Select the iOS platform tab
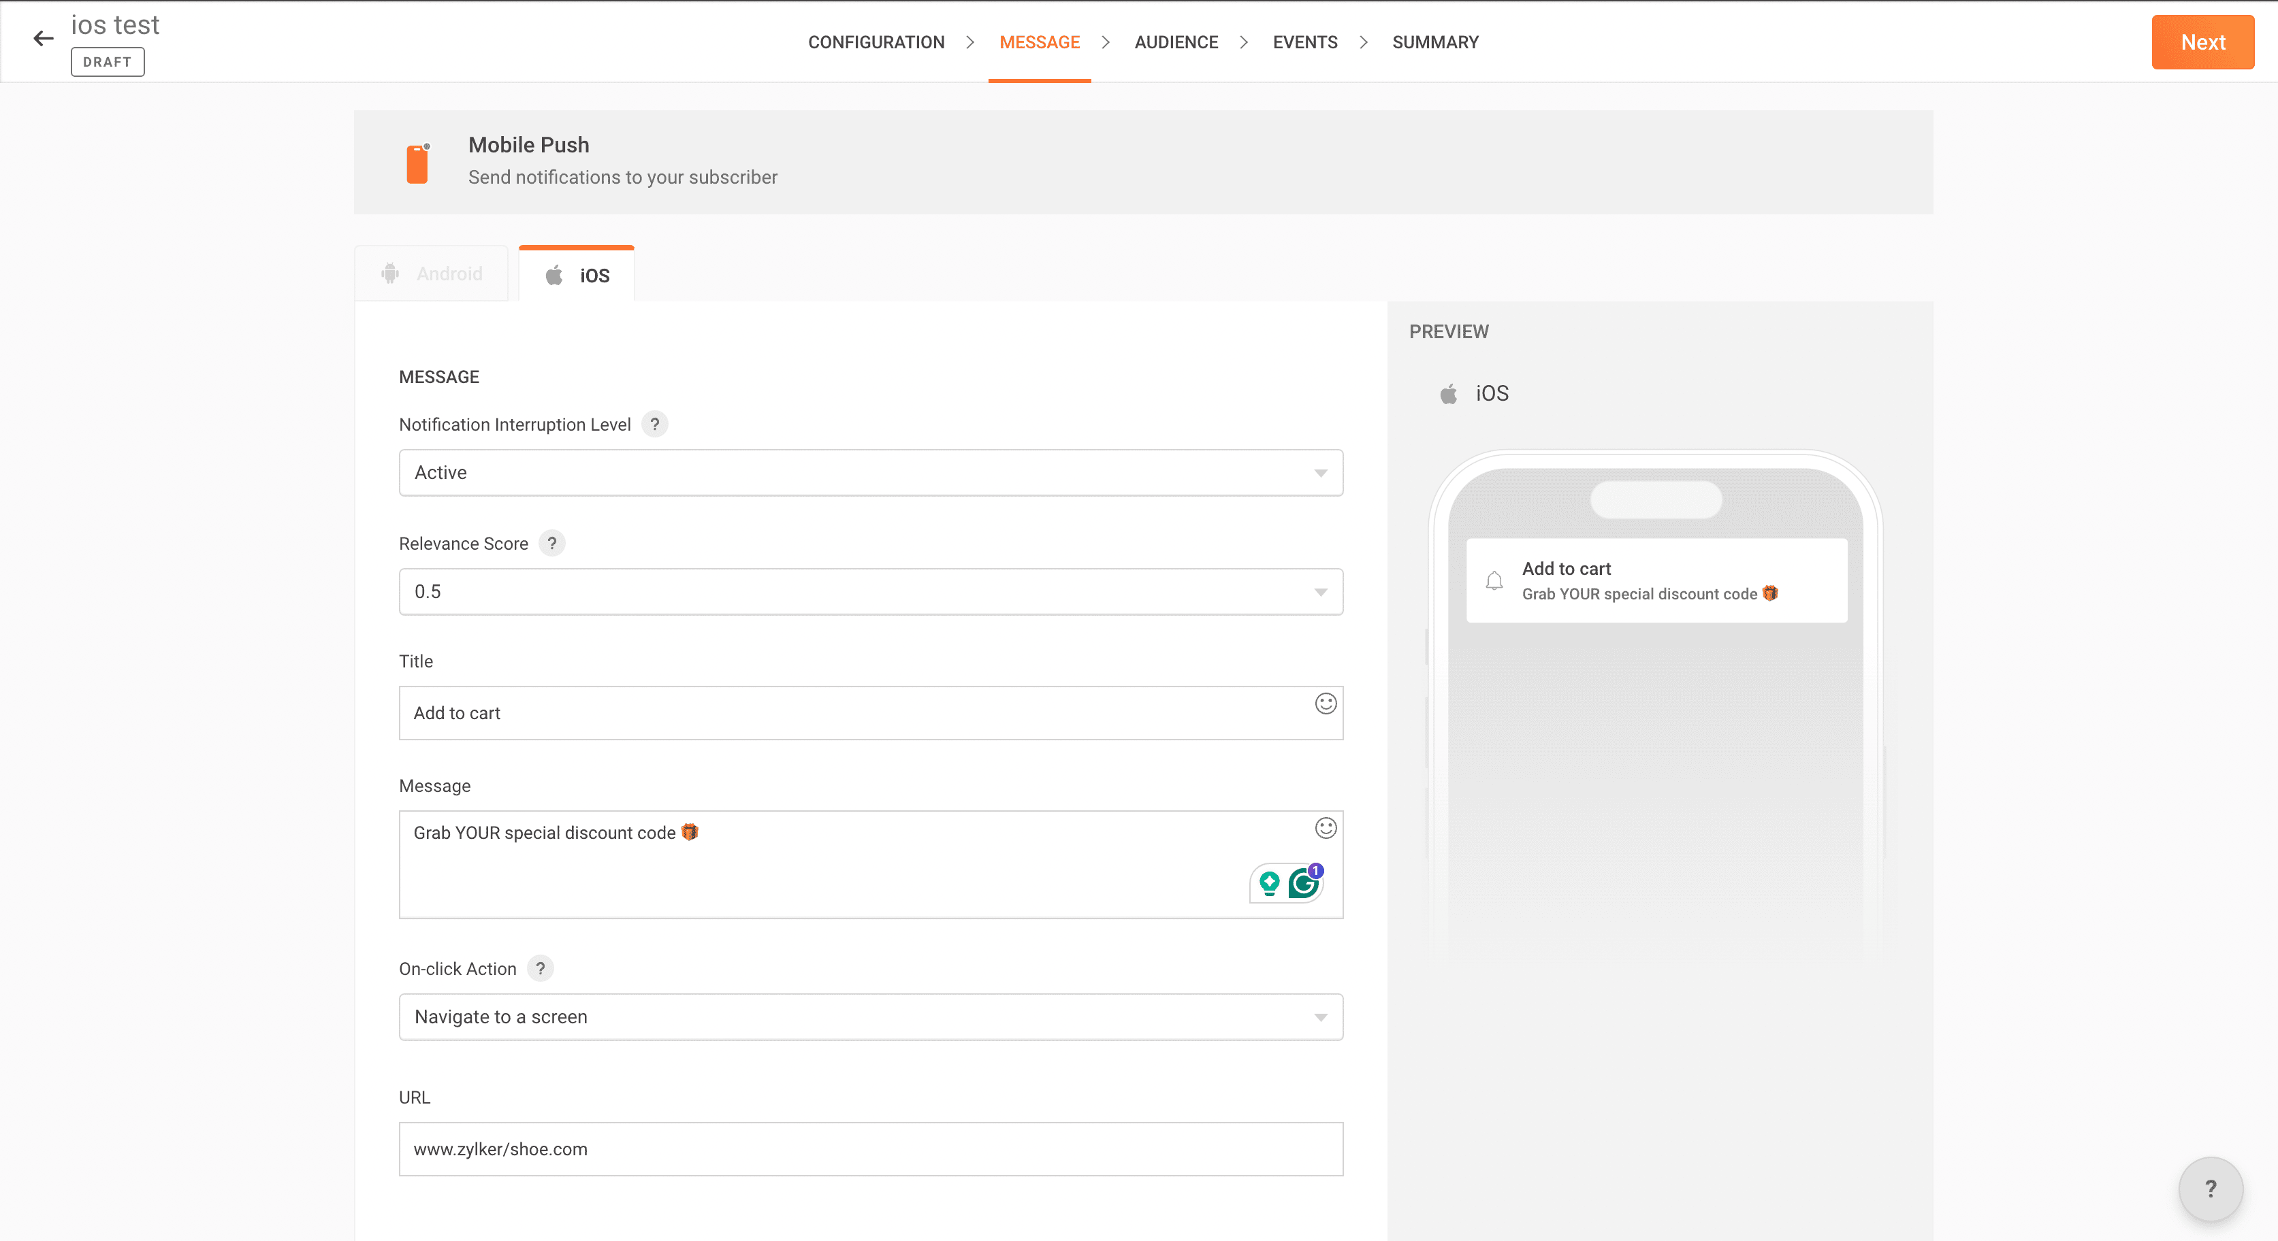 click(577, 275)
